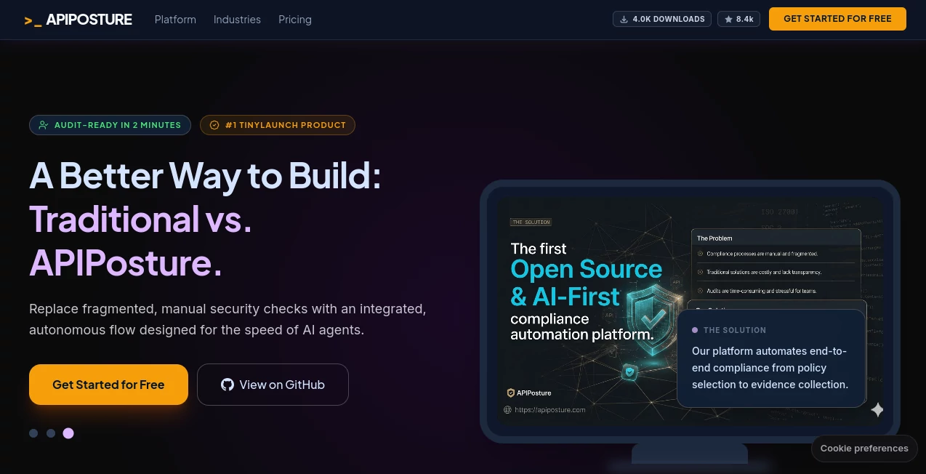
Task: Click the checkmark icon in the TinyLaunch badge
Action: tap(214, 125)
